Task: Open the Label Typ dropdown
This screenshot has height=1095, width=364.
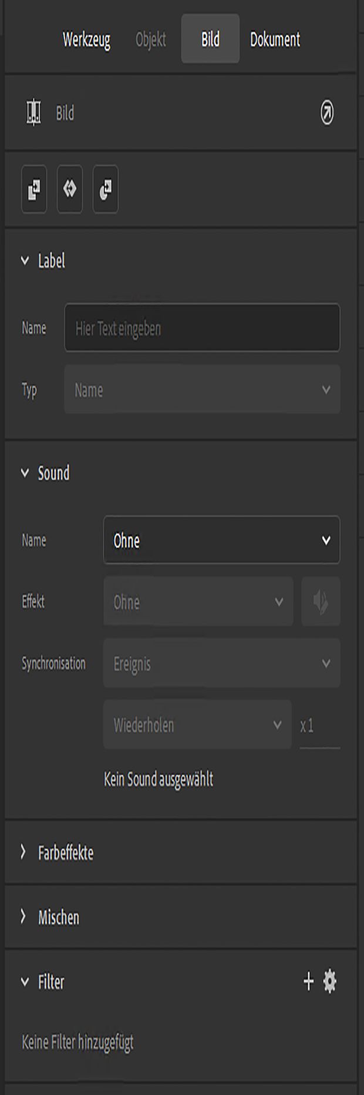Action: 202,389
